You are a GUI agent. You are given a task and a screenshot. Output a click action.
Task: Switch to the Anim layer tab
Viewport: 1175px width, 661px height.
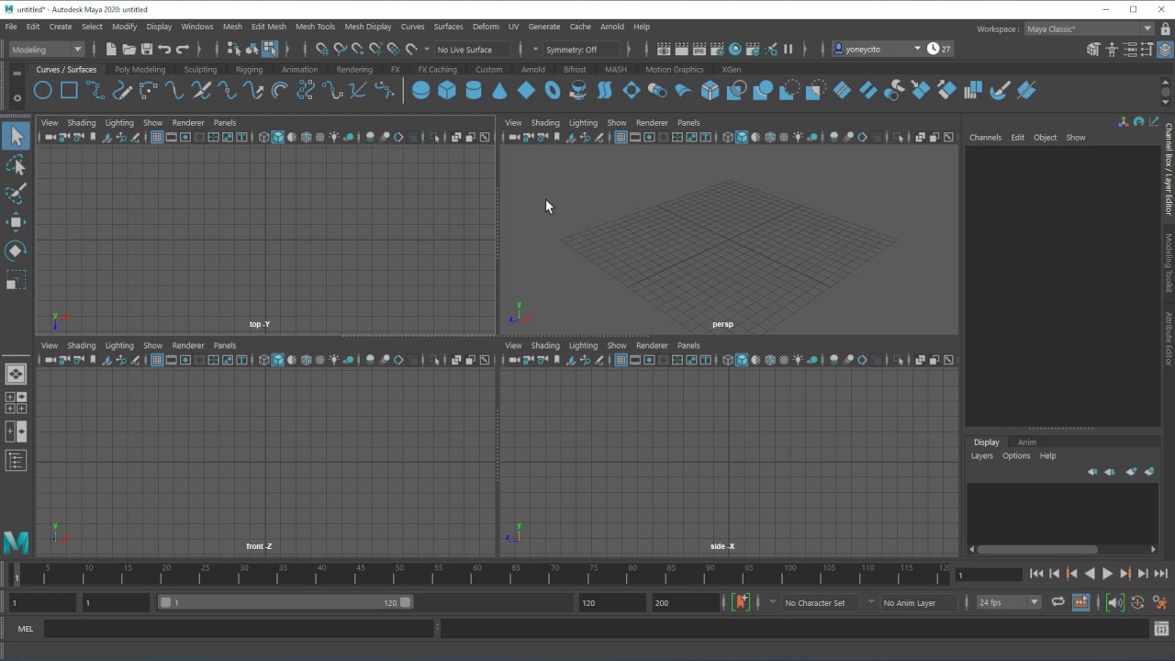(1027, 442)
